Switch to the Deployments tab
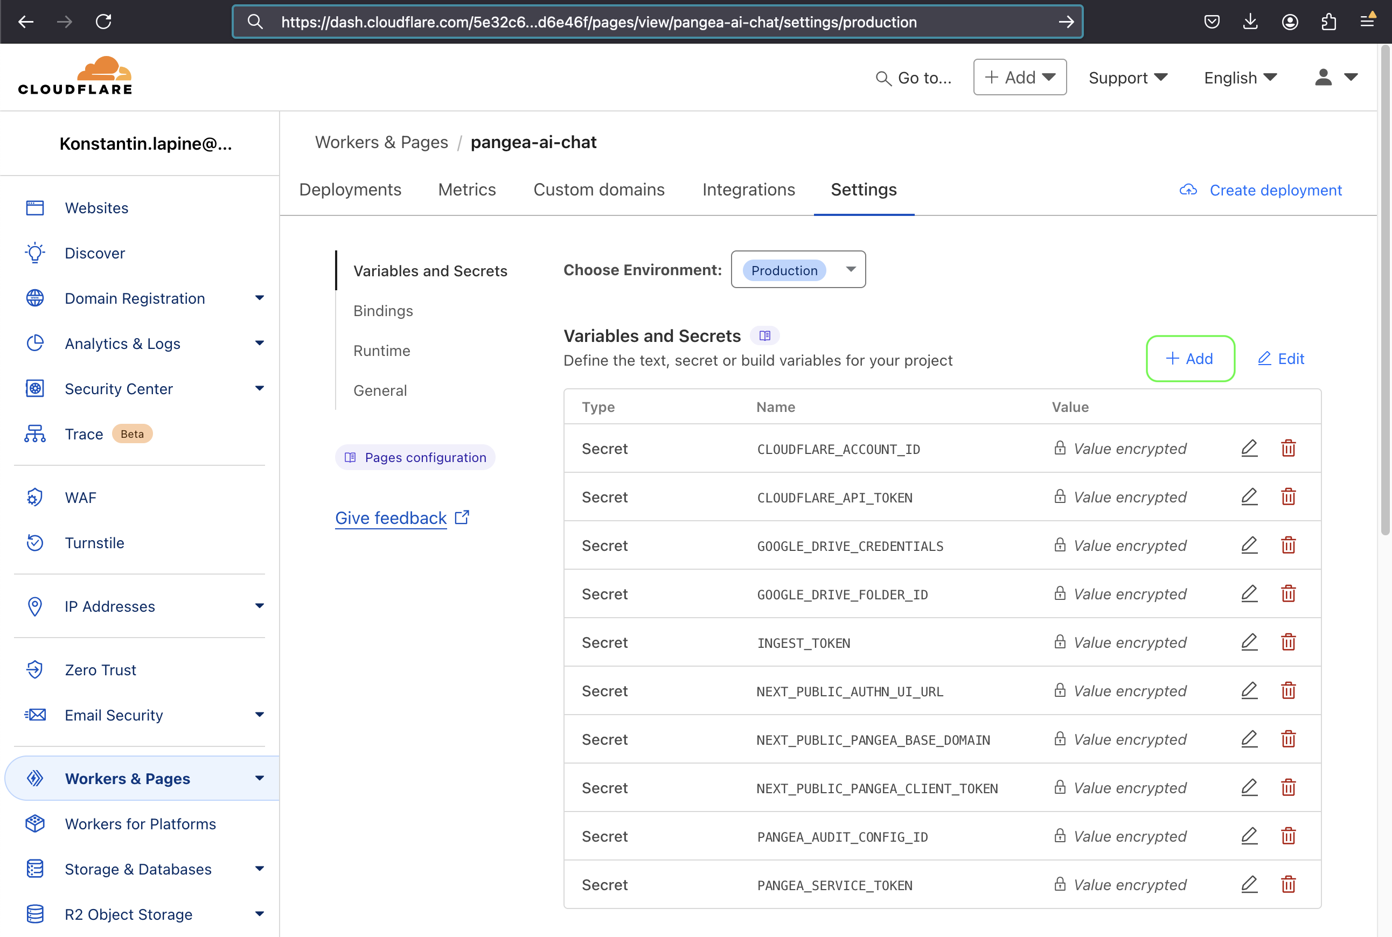The image size is (1392, 937). point(350,190)
